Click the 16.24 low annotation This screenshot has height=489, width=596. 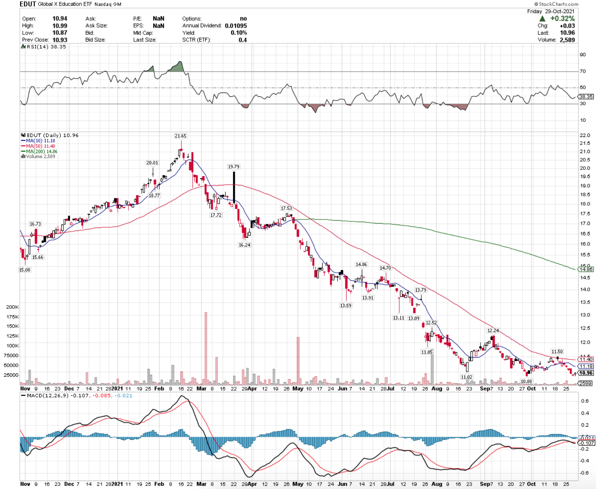point(244,245)
